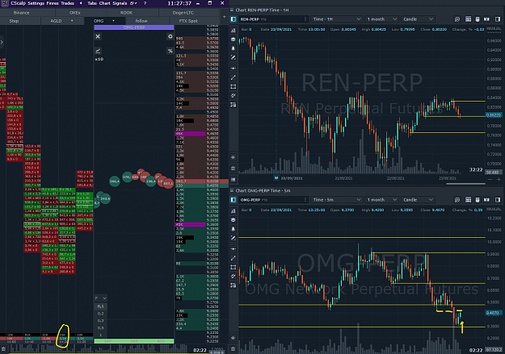
Task: Select trend line tool in OMG-PERP chart
Action: [x=234, y=258]
